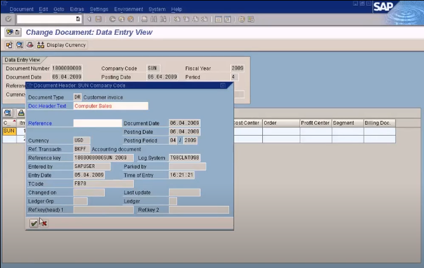The width and height of the screenshot is (424, 268).
Task: Open the Extras menu
Action: [77, 9]
